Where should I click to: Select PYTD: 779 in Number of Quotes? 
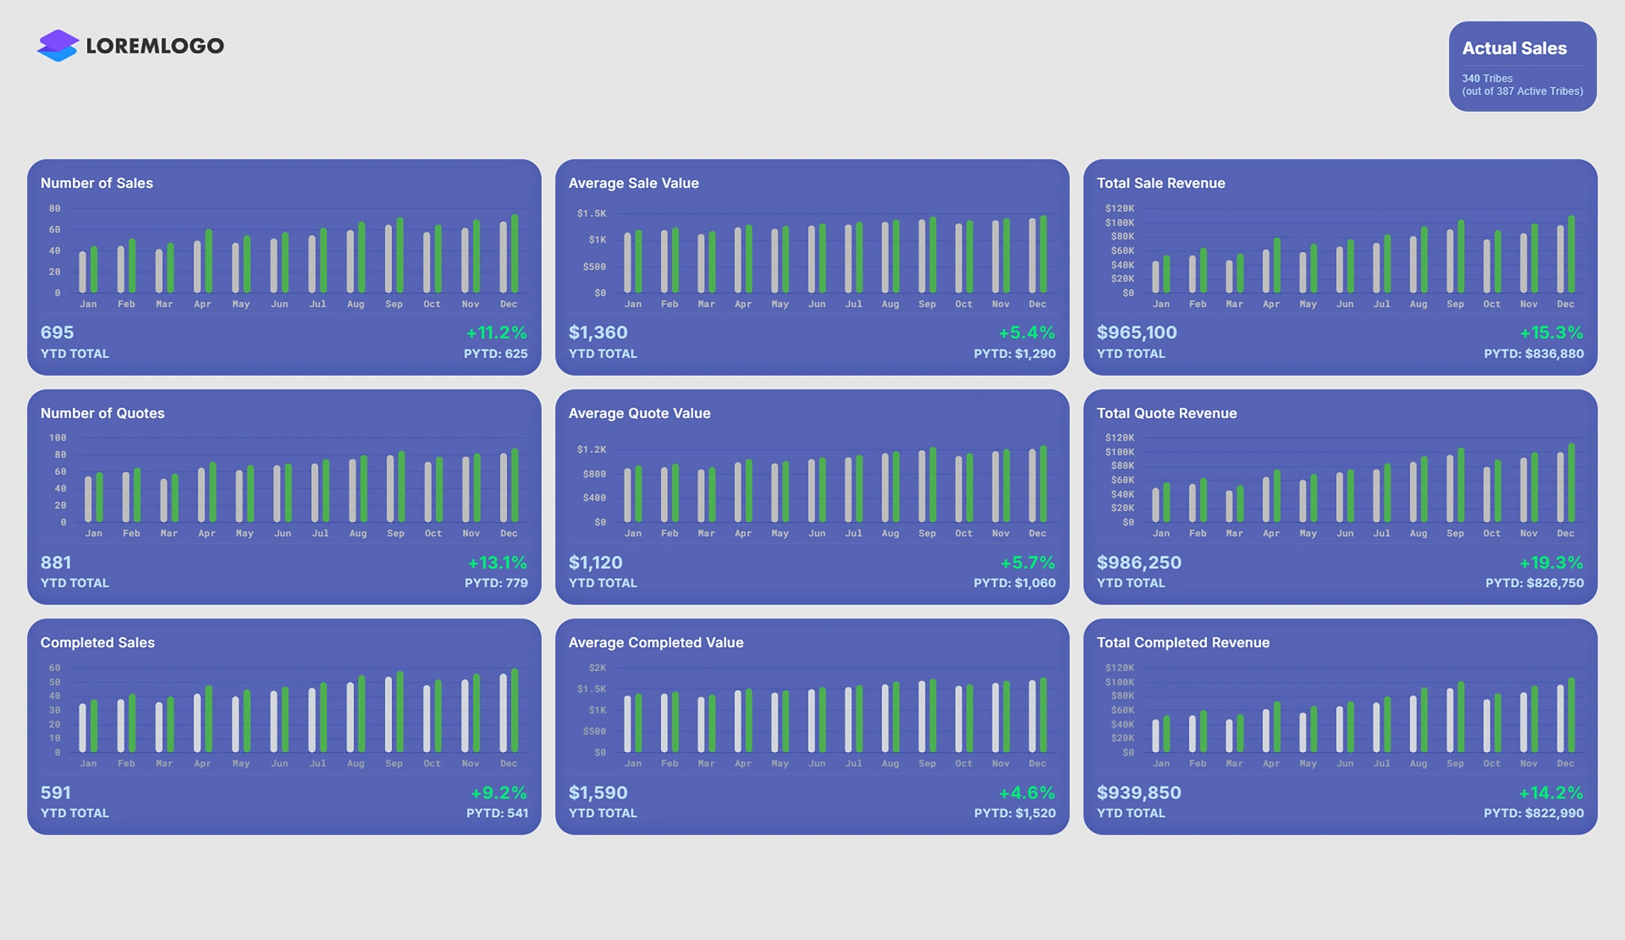pos(496,583)
